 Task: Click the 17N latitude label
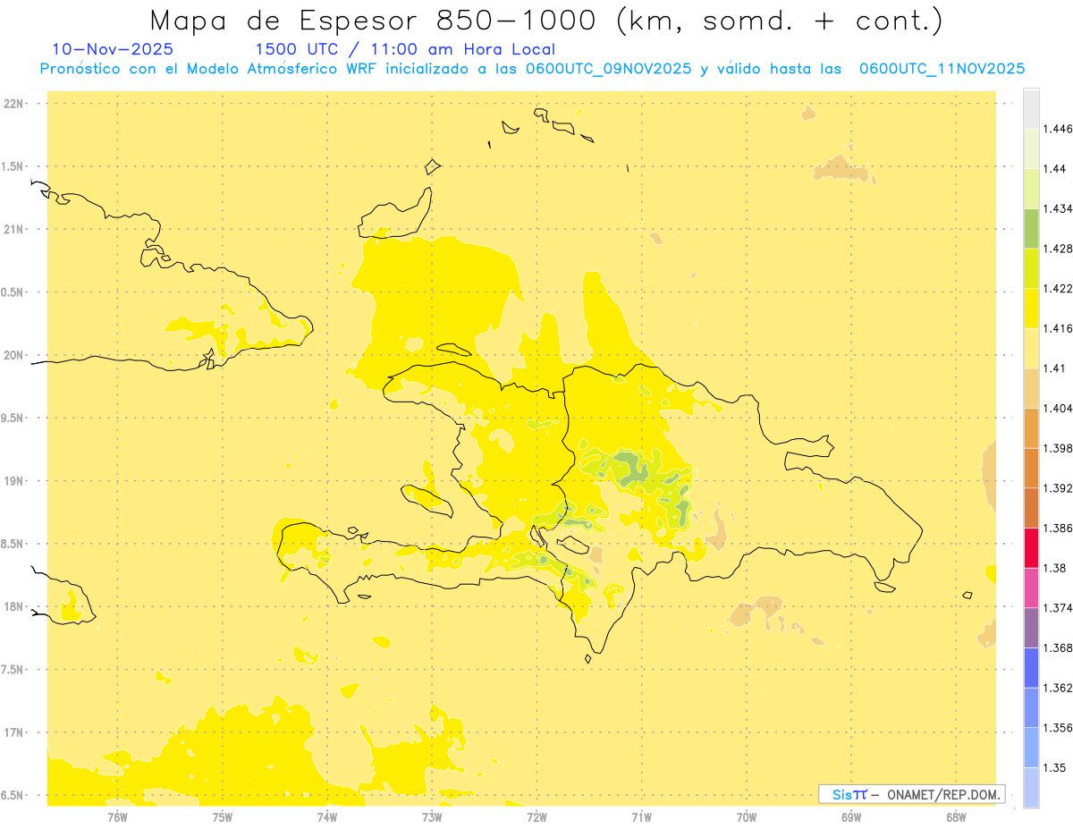coord(15,733)
